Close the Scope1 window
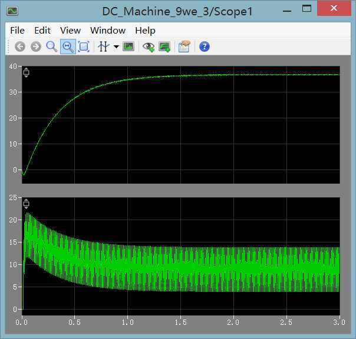356x339 pixels. pyautogui.click(x=334, y=8)
